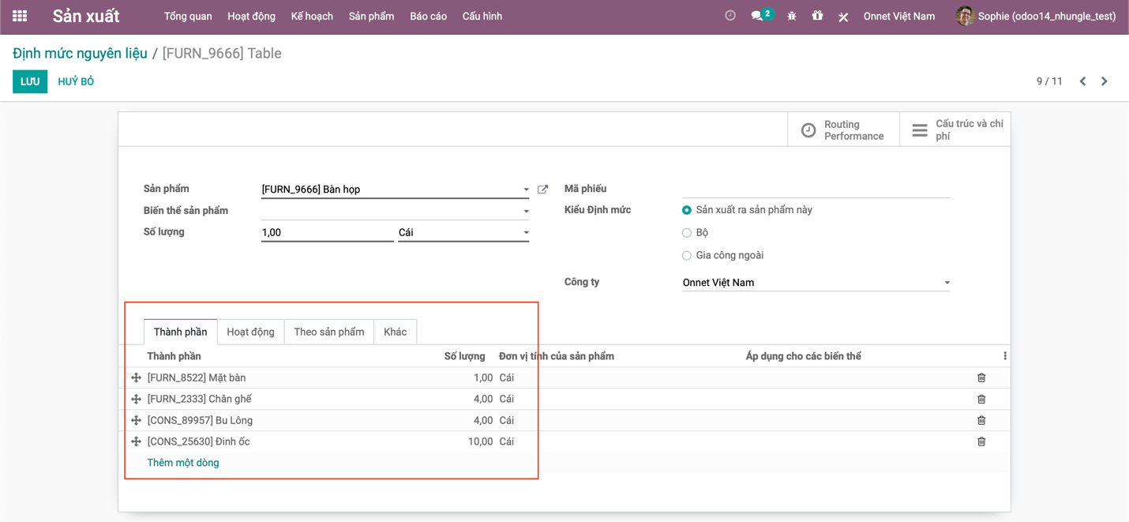Click the Số lượng quantity field

[x=327, y=233]
